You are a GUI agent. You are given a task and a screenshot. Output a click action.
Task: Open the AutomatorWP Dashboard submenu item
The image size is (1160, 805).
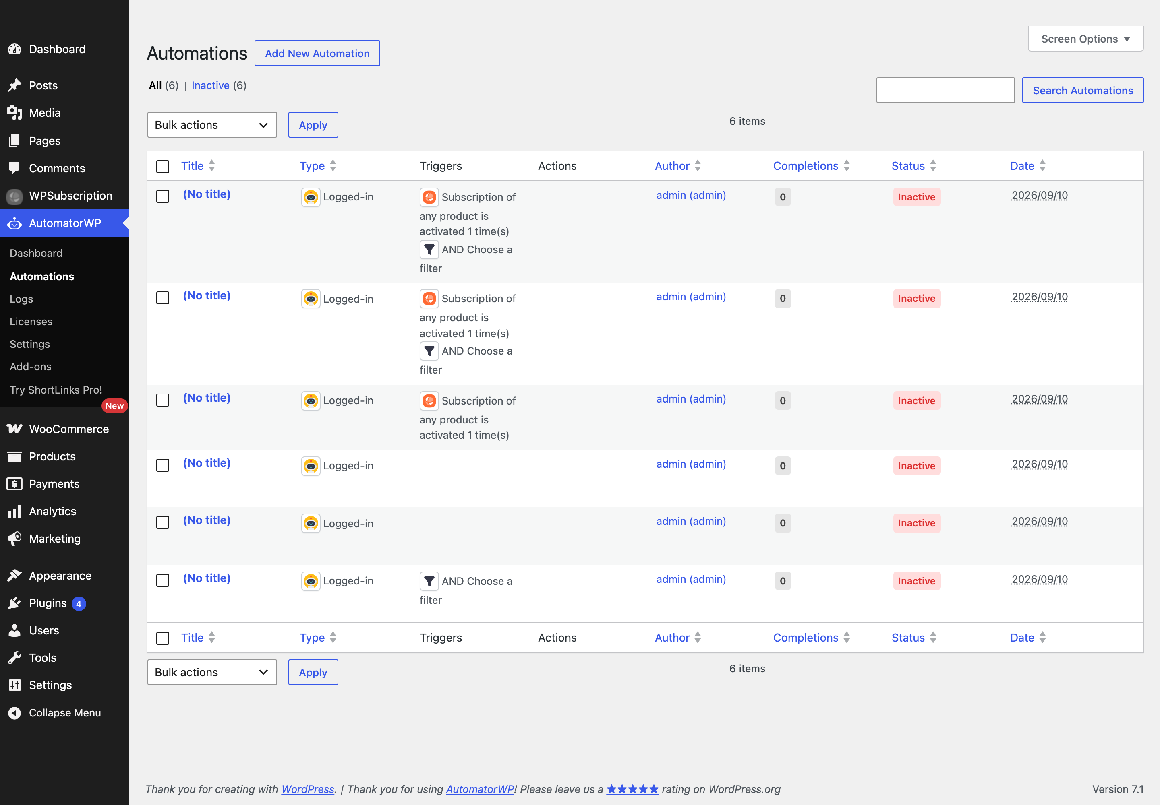(36, 253)
